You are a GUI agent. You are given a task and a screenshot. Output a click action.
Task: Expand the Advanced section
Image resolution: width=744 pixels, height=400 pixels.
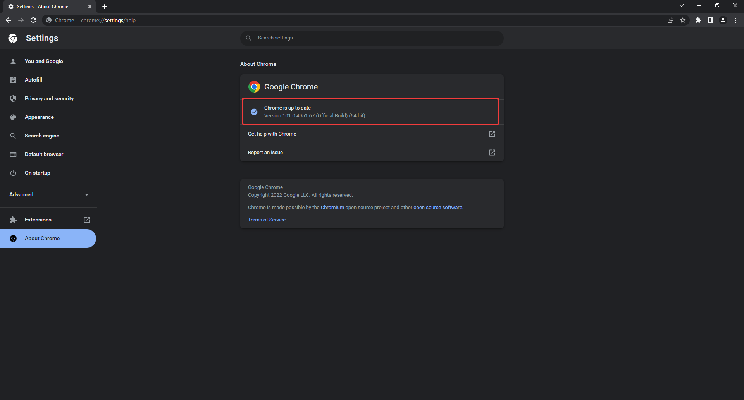pyautogui.click(x=48, y=194)
